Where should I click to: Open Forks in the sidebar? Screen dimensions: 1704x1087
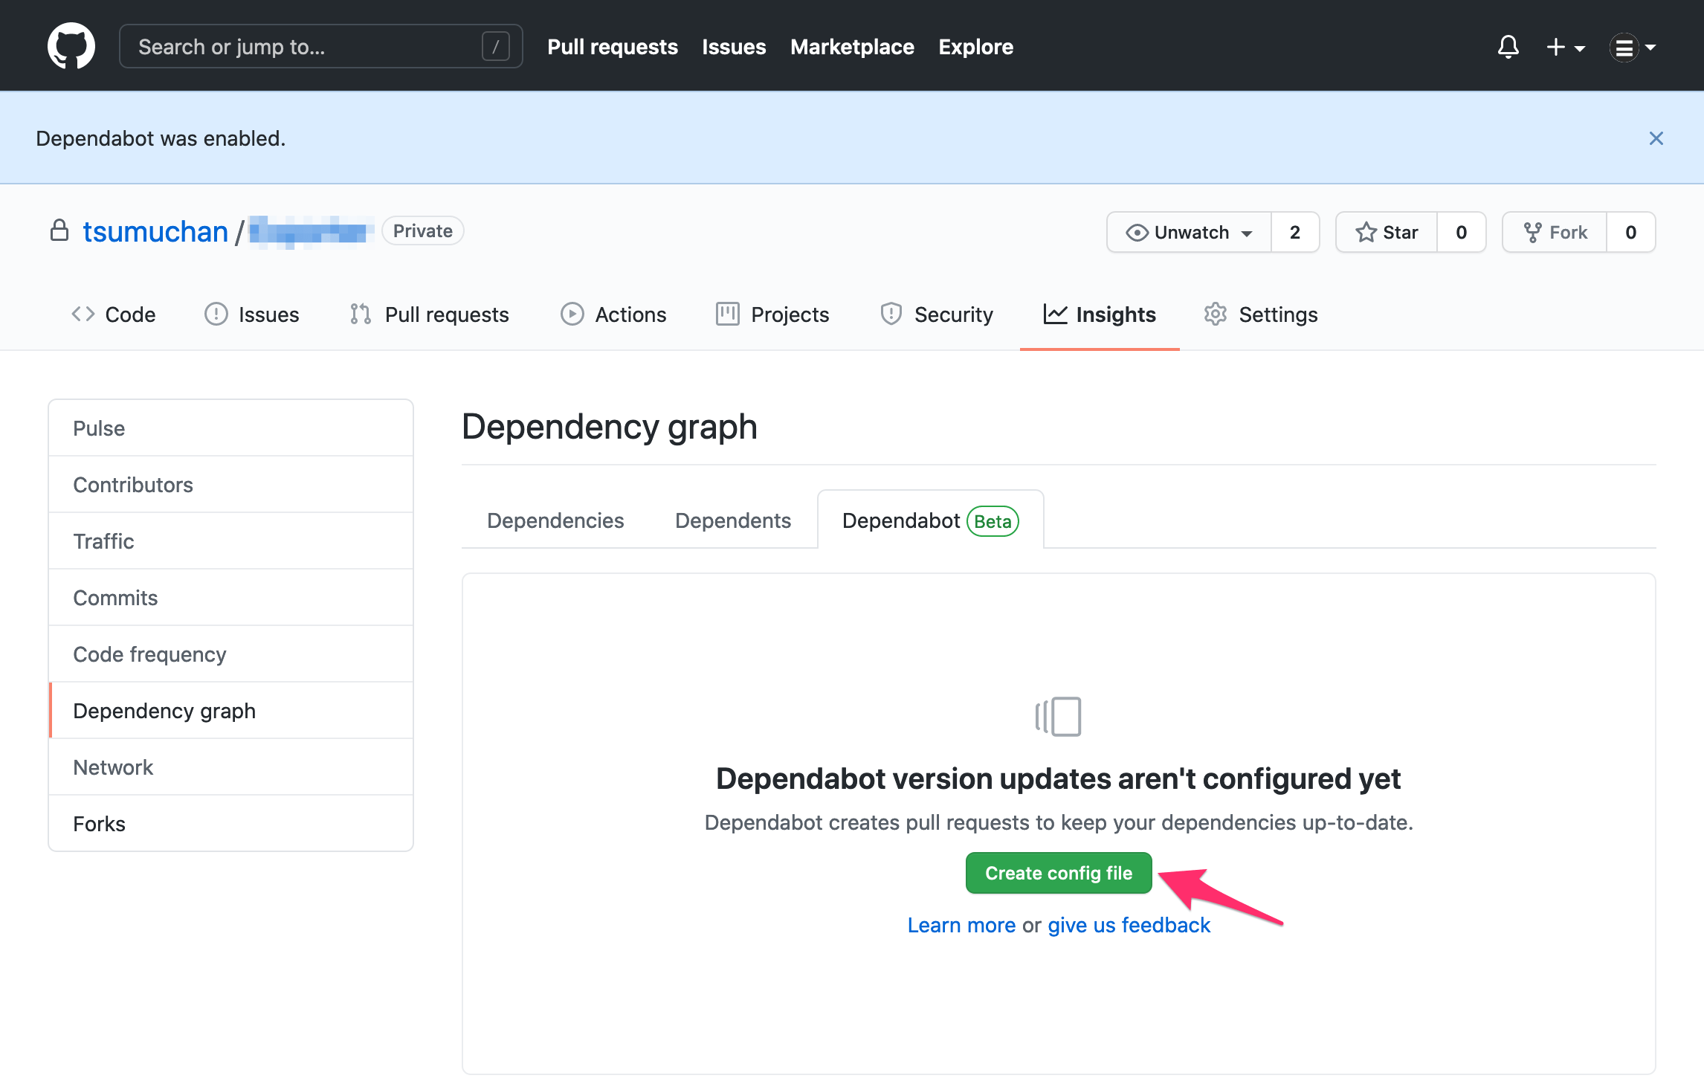tap(231, 824)
